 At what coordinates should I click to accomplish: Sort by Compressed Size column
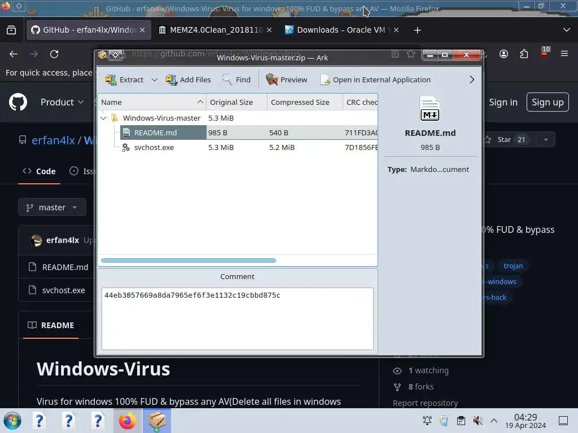[x=305, y=103]
